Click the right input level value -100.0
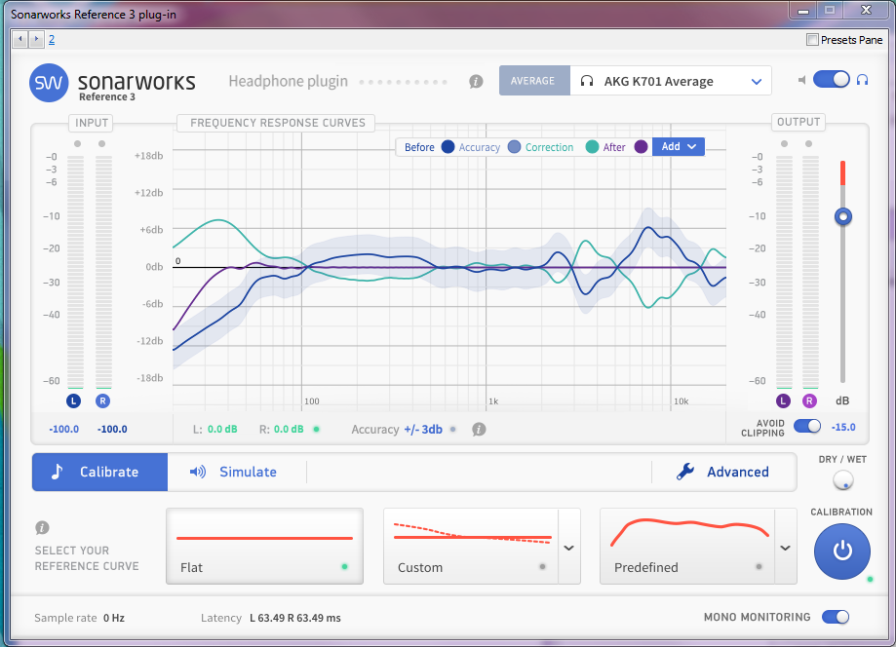Viewport: 896px width, 647px height. 112,429
